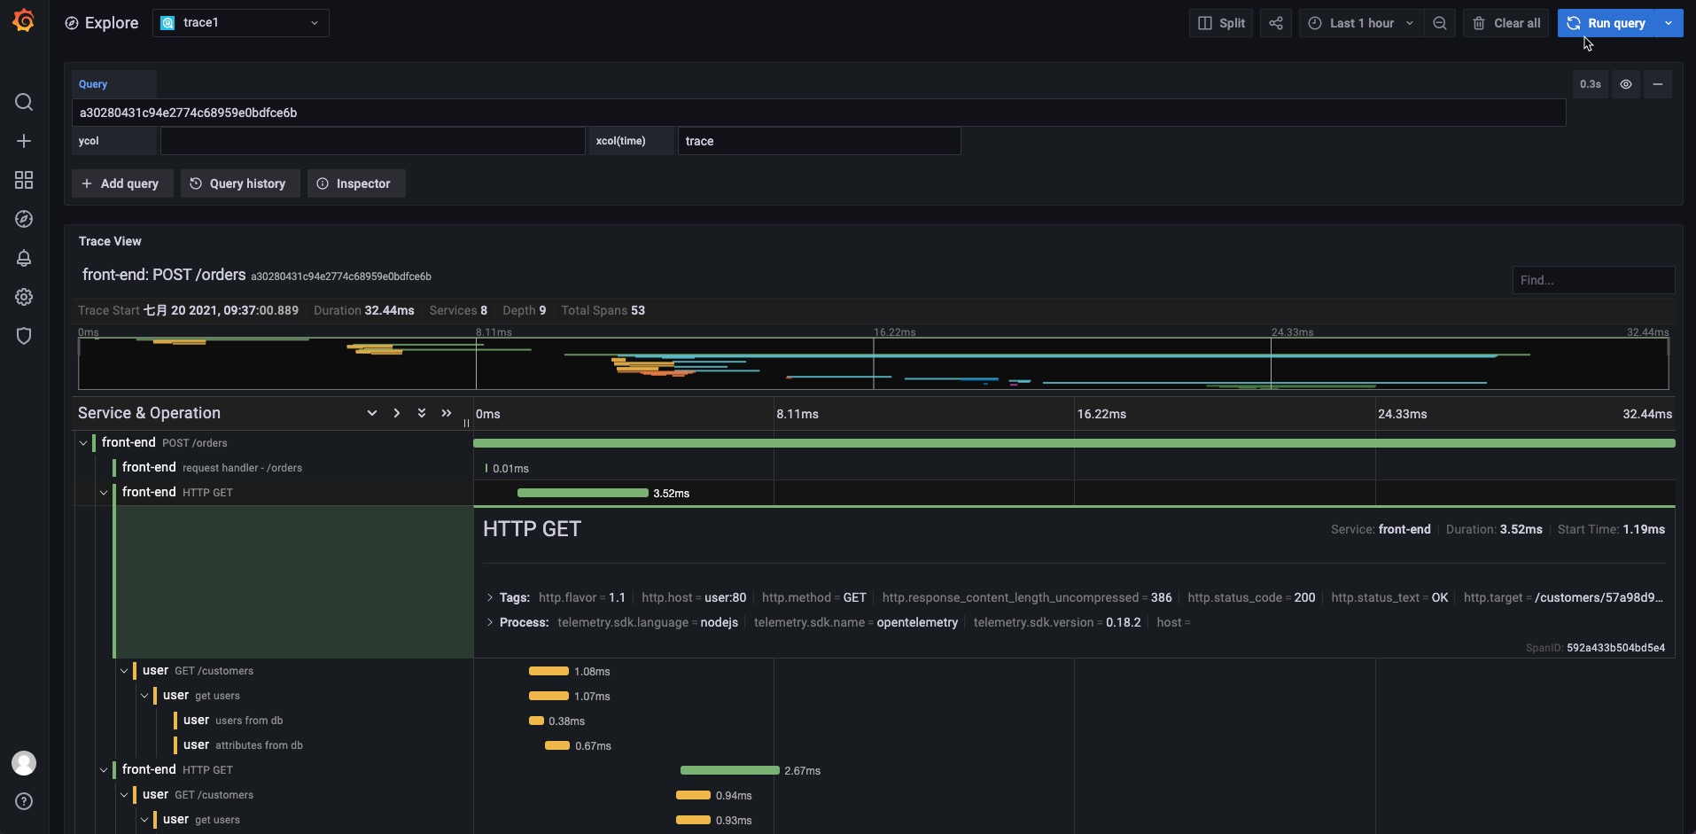The image size is (1696, 834).
Task: Open the Run query interval dropdown arrow
Action: (1669, 23)
